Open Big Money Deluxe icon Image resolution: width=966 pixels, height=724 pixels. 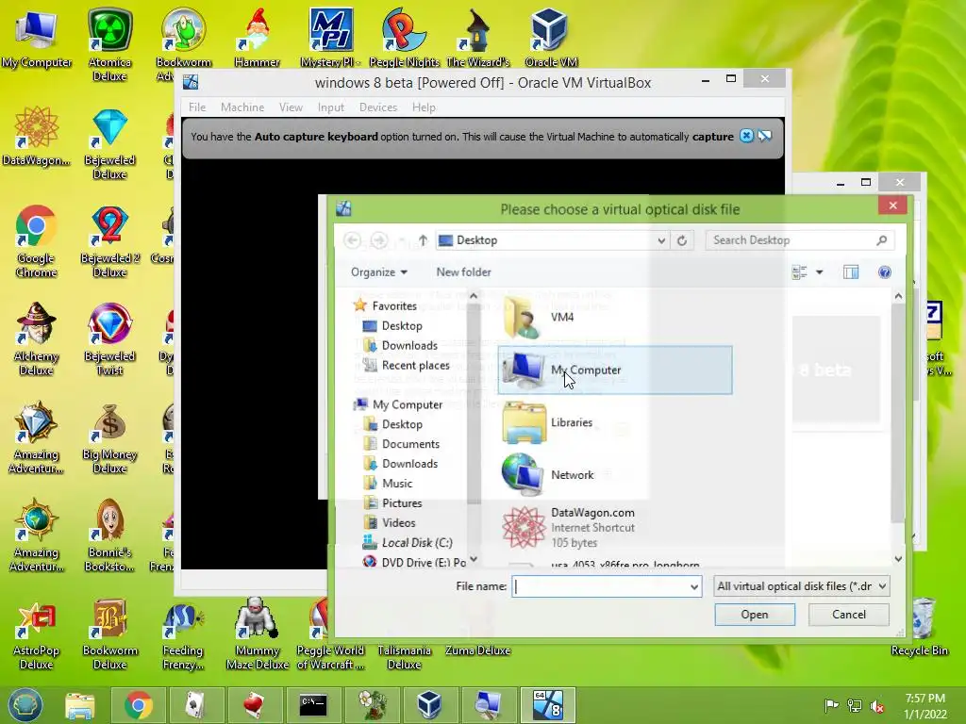point(109,437)
